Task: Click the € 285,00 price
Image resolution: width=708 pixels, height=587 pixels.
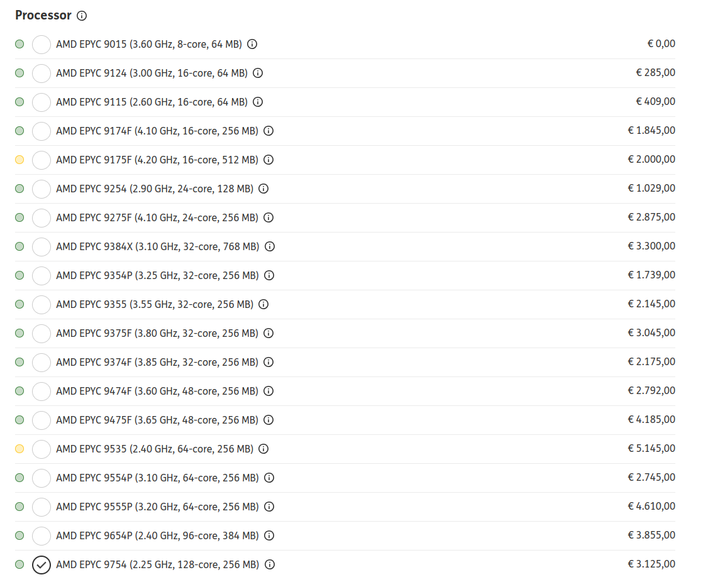Action: click(656, 73)
